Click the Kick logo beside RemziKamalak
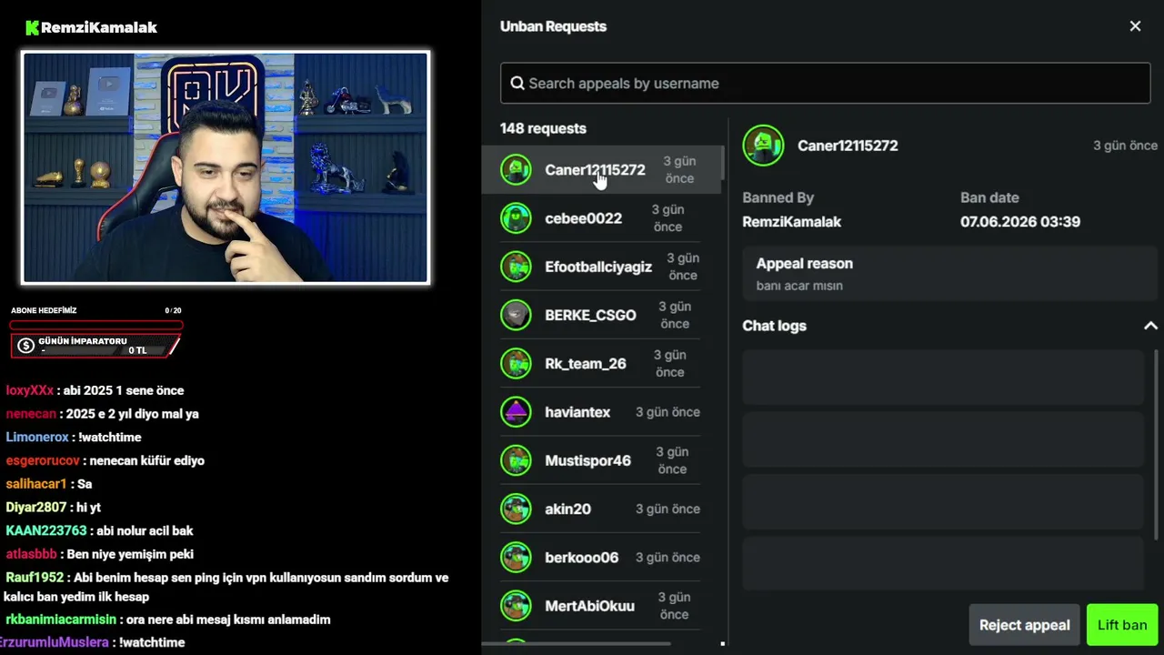Image resolution: width=1164 pixels, height=655 pixels. [x=32, y=27]
